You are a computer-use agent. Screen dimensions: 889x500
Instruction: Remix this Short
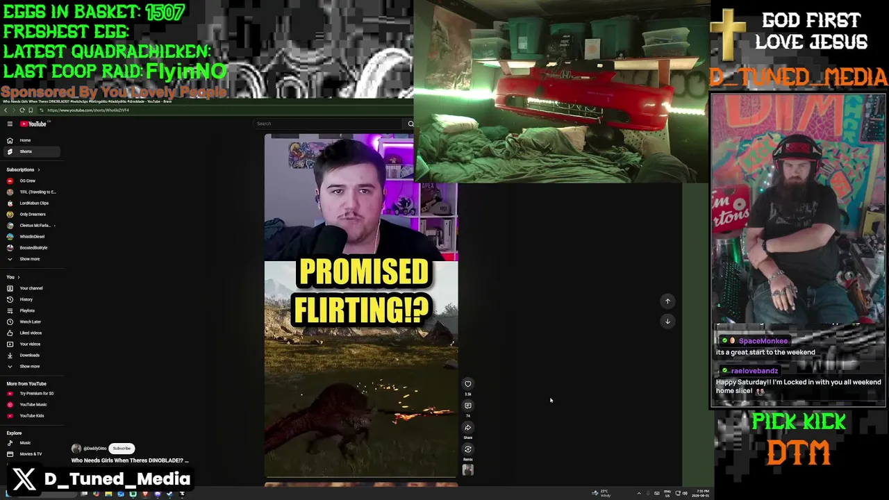467,449
